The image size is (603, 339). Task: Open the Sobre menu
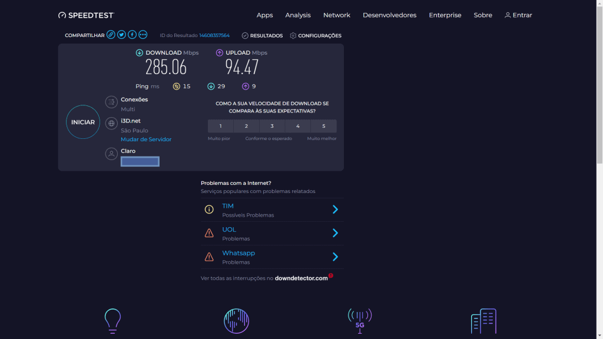point(483,15)
